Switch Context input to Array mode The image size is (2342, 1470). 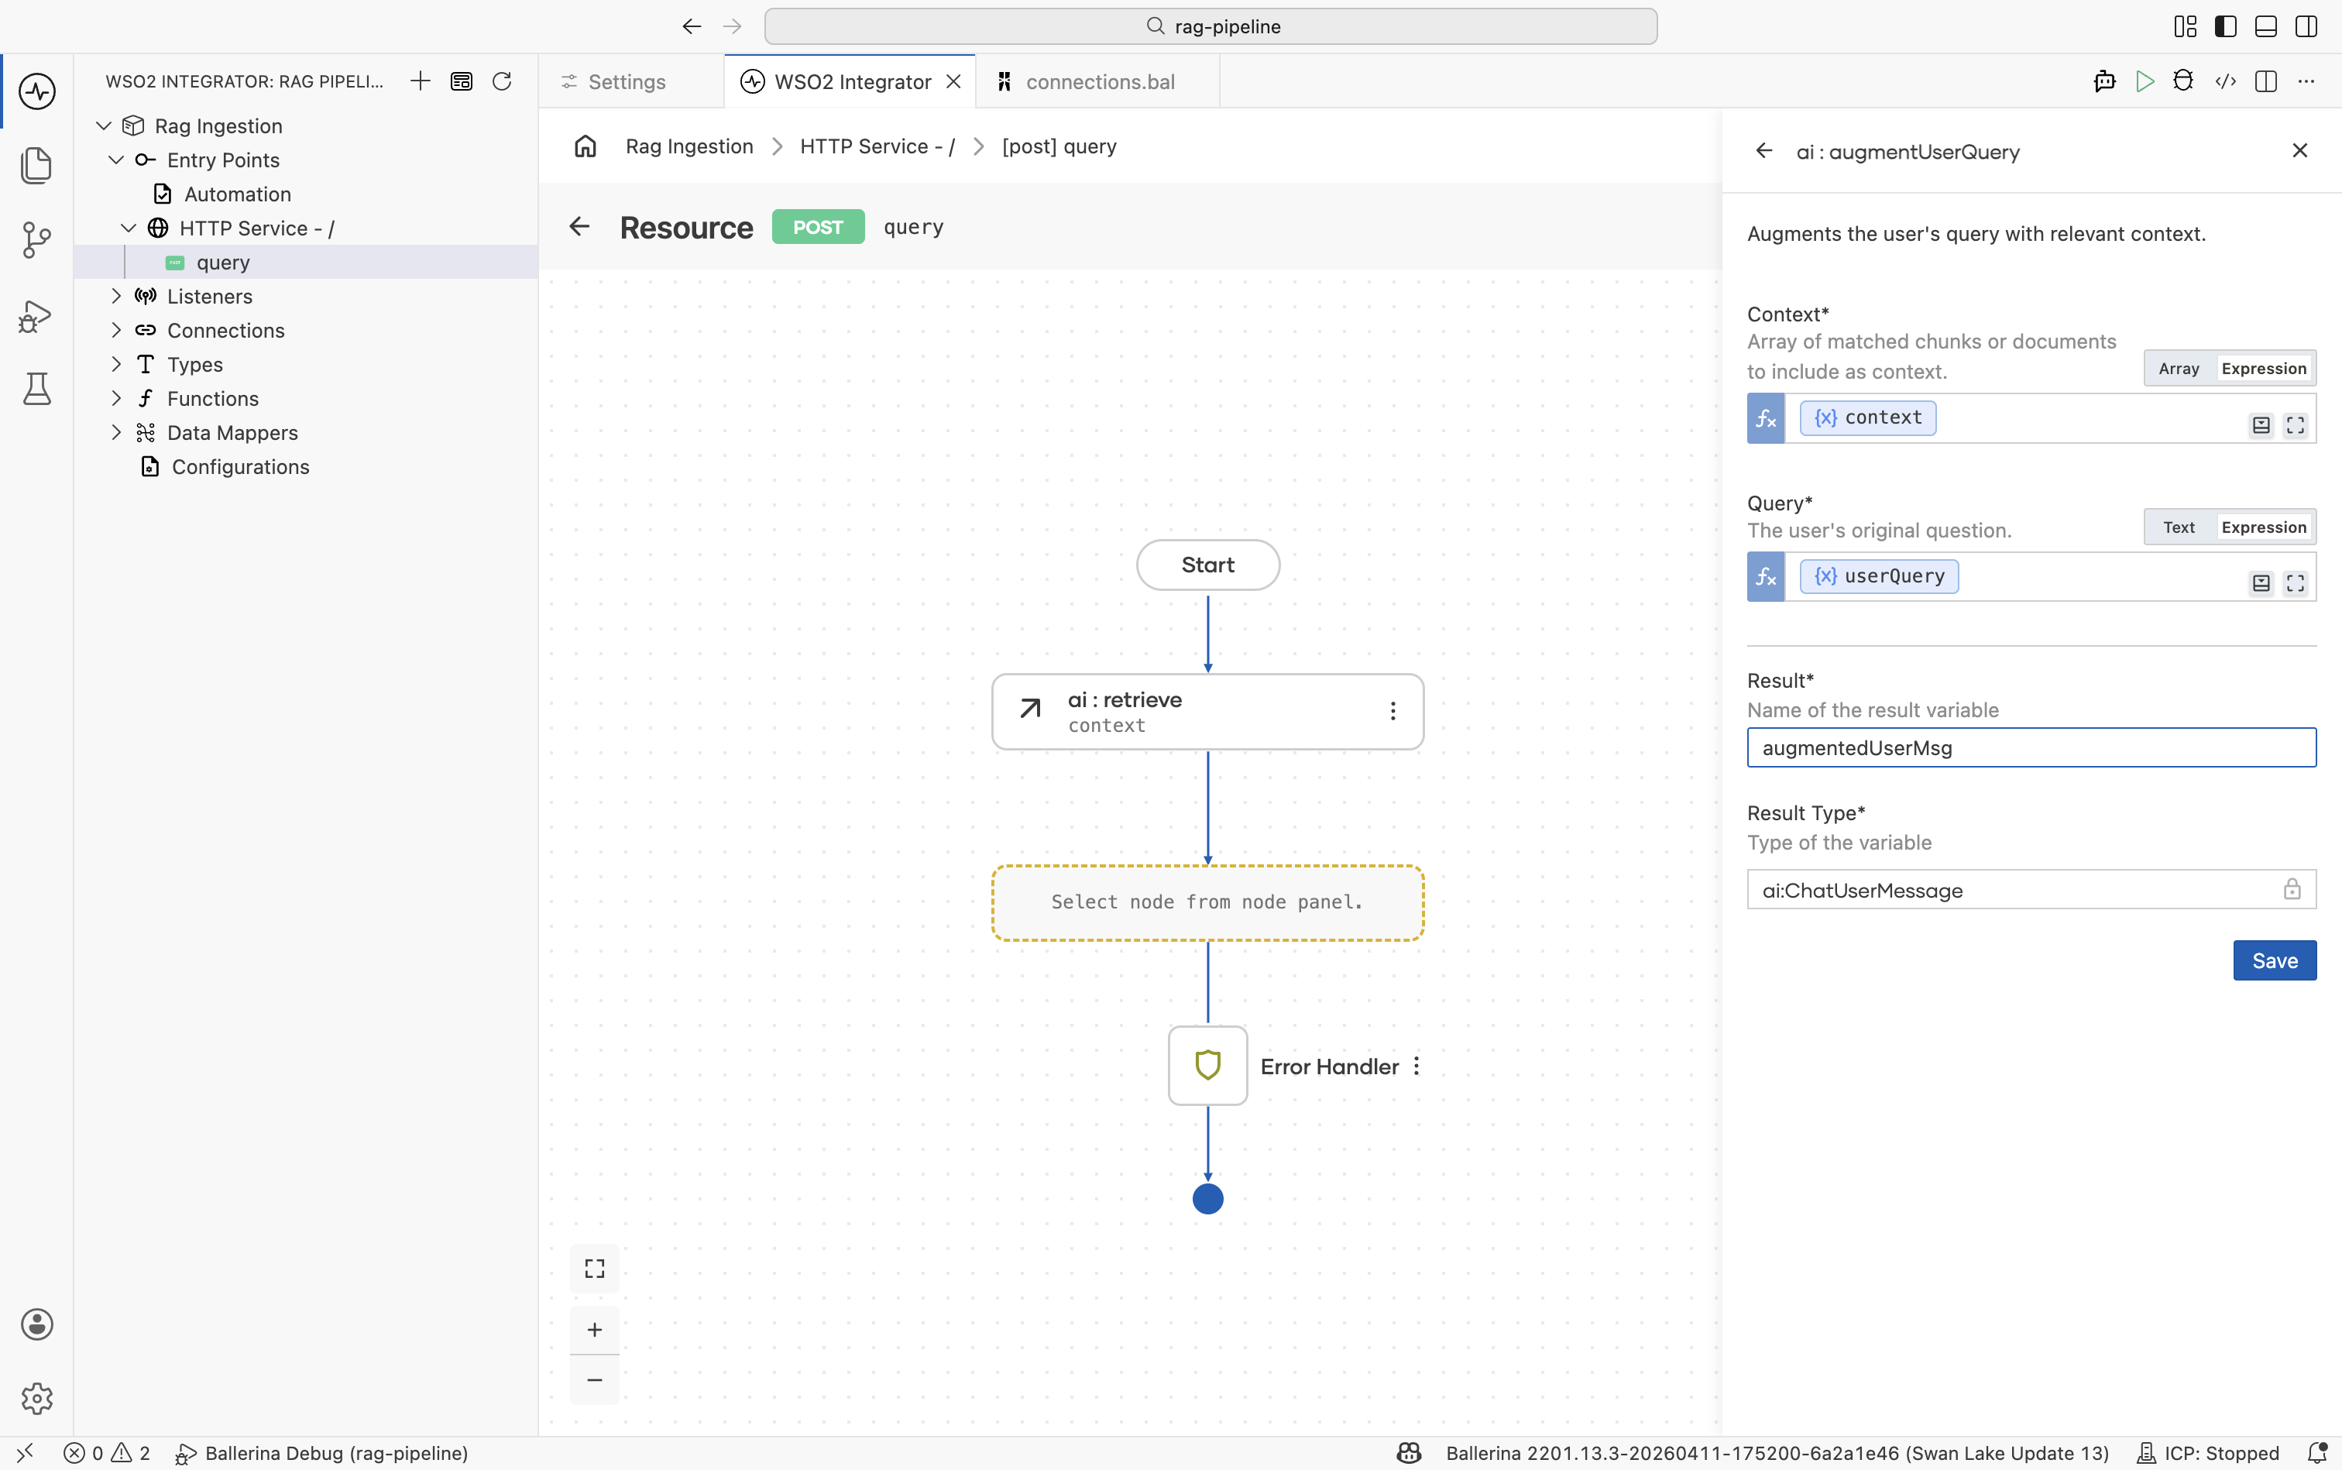click(x=2179, y=369)
